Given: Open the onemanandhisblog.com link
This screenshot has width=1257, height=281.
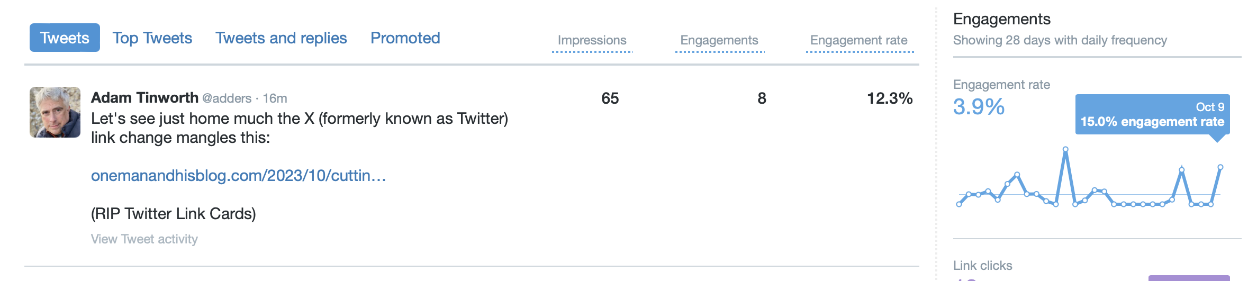Looking at the screenshot, I should 238,176.
